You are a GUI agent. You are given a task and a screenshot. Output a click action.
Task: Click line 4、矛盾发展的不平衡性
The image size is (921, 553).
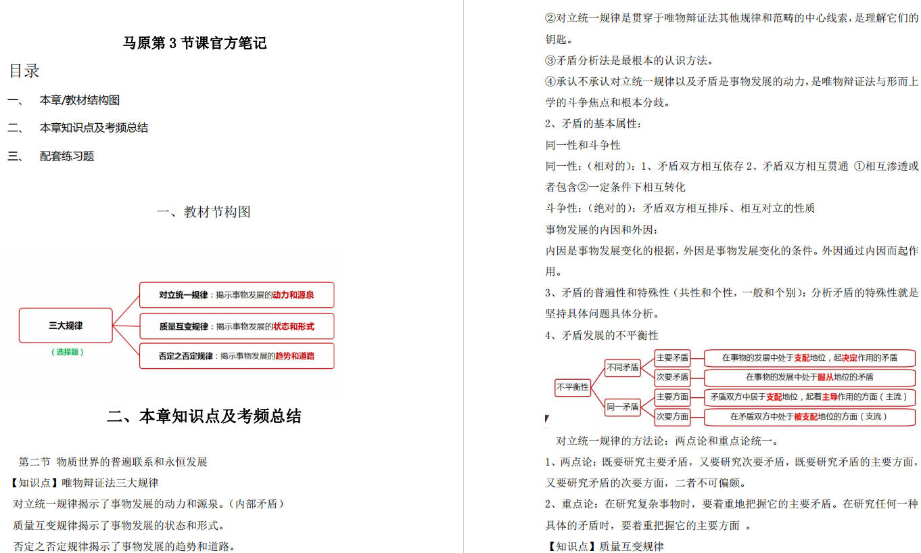(x=602, y=335)
